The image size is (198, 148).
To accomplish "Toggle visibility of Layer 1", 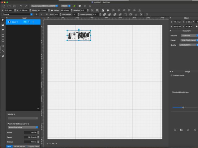I will pyautogui.click(x=33, y=22).
